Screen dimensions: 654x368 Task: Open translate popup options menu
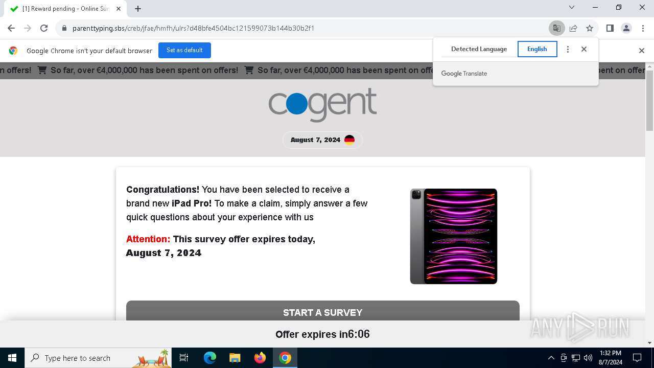click(x=568, y=49)
